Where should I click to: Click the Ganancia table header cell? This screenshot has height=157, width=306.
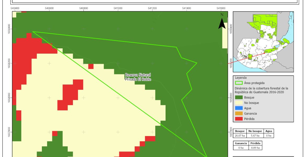tap(241, 143)
